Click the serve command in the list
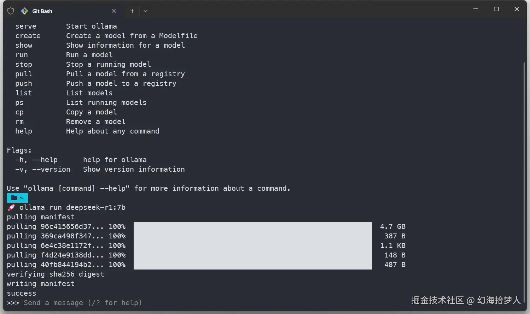 [x=26, y=26]
